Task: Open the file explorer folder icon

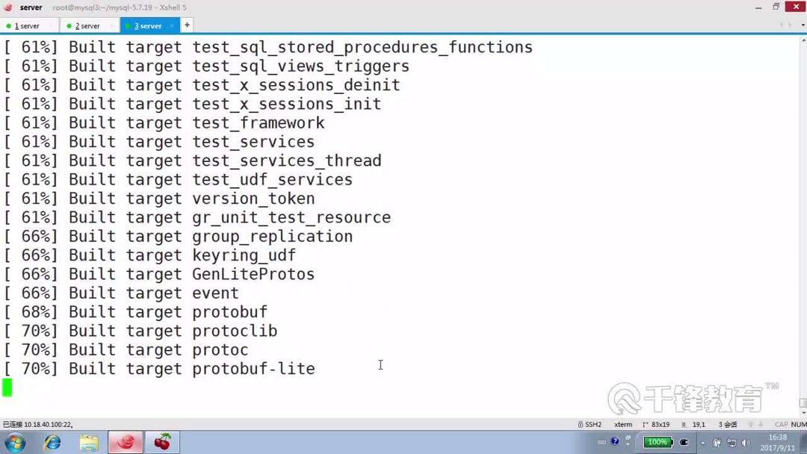Action: (x=89, y=442)
